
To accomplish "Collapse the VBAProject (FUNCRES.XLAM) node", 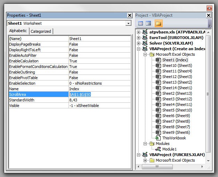I will tap(138, 155).
